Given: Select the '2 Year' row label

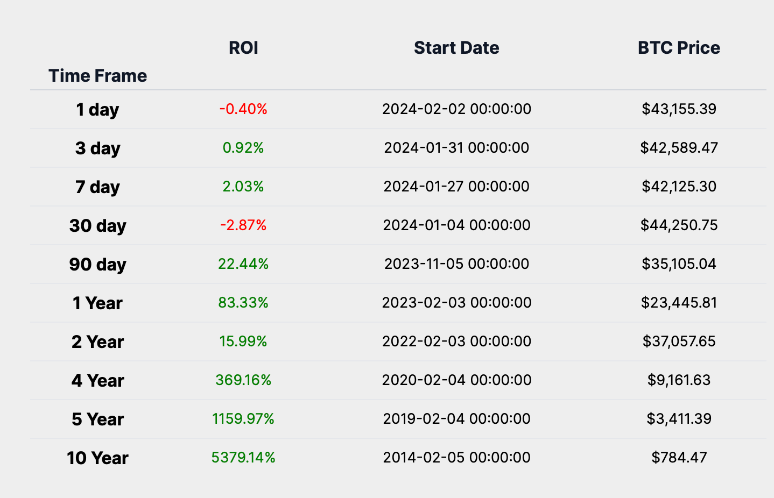Looking at the screenshot, I should click(97, 342).
